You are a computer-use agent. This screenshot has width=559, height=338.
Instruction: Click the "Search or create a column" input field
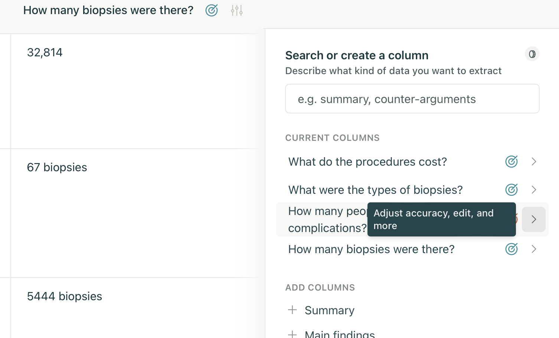(412, 99)
